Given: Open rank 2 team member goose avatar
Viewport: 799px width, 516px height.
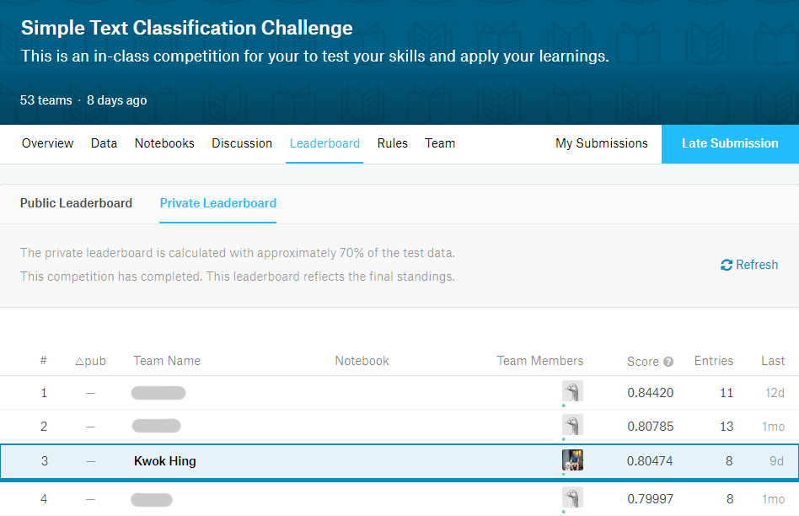Looking at the screenshot, I should (572, 425).
